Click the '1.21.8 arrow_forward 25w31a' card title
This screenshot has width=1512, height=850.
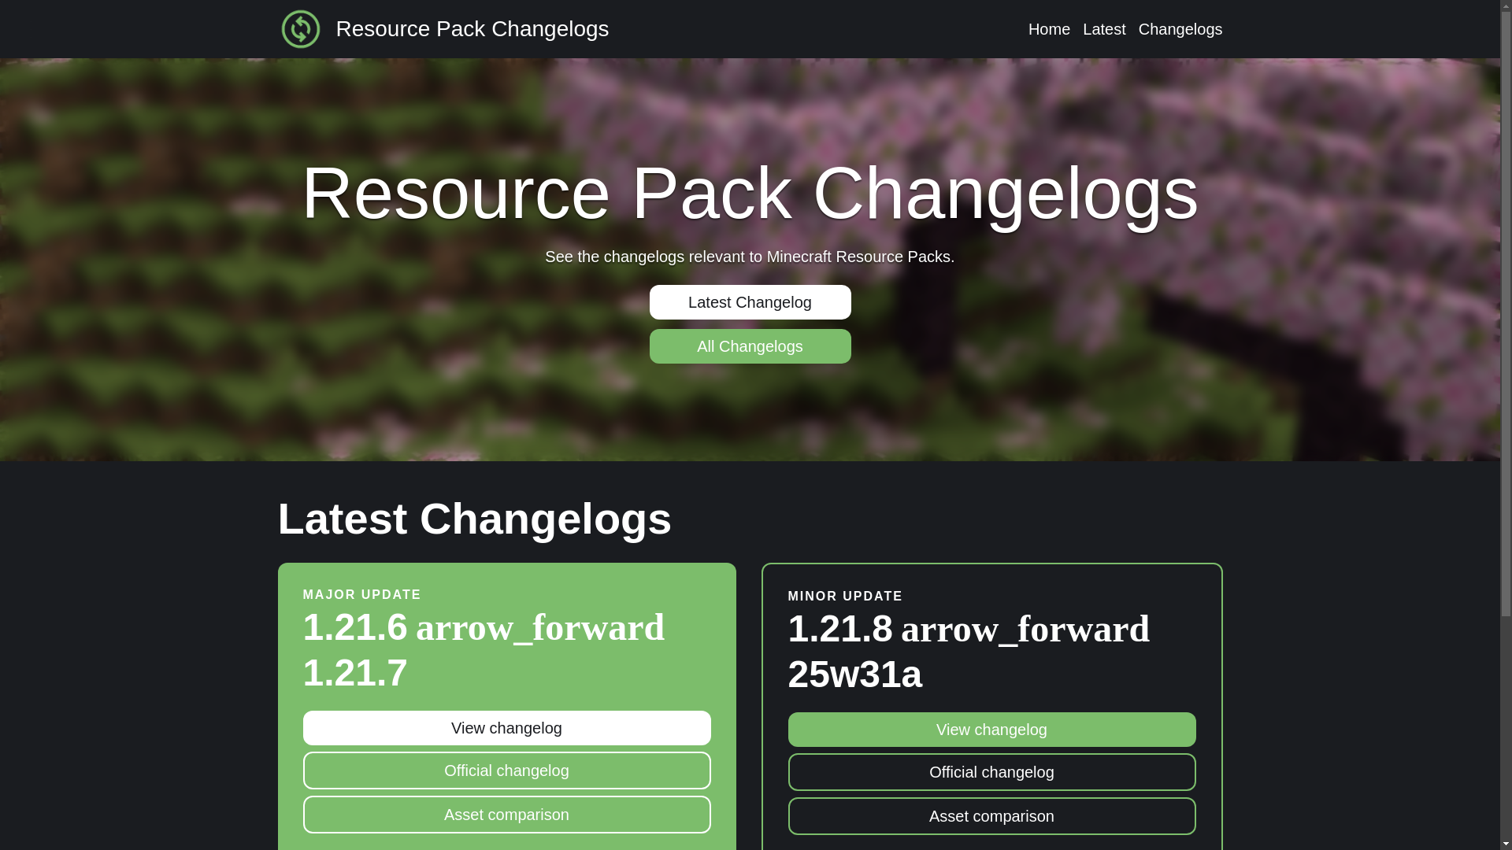969,652
